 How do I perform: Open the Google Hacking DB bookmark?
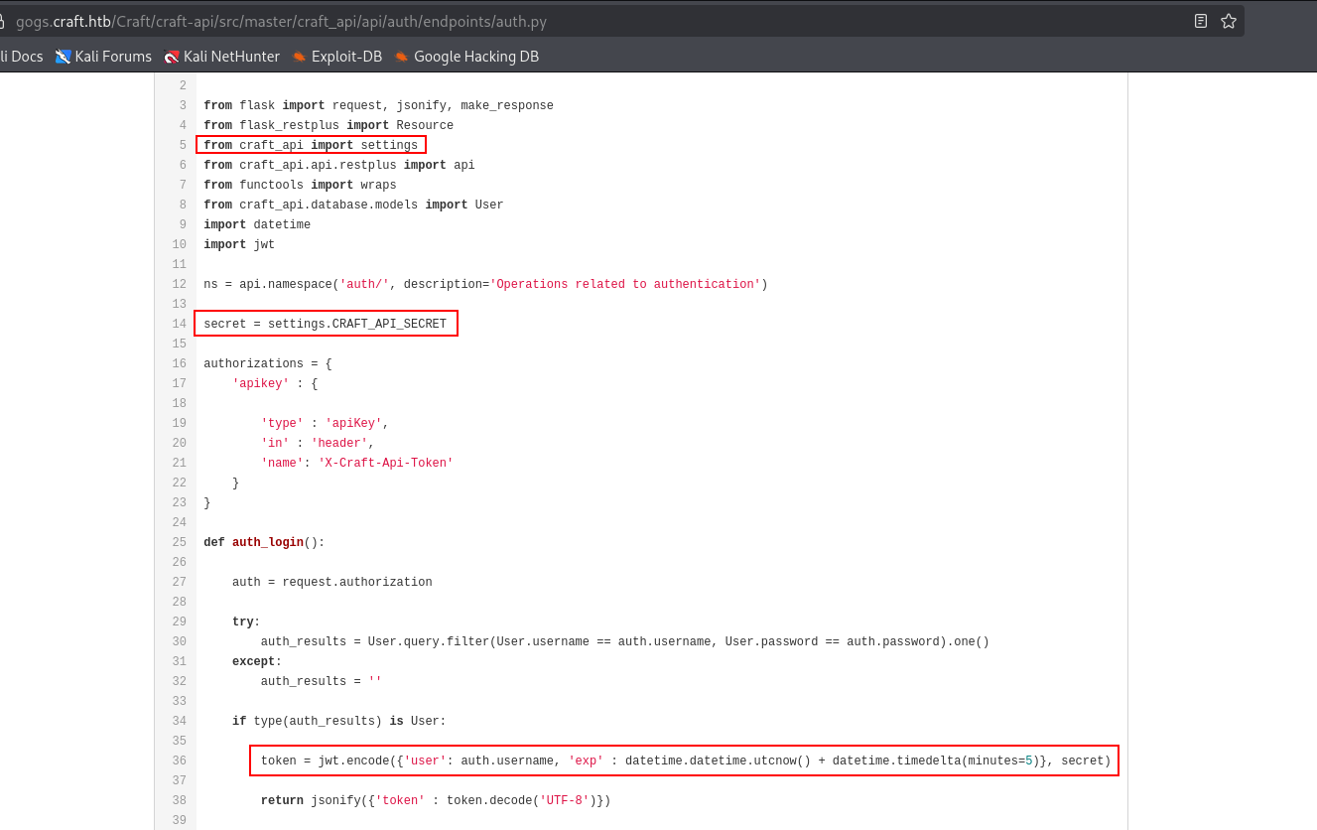466,57
